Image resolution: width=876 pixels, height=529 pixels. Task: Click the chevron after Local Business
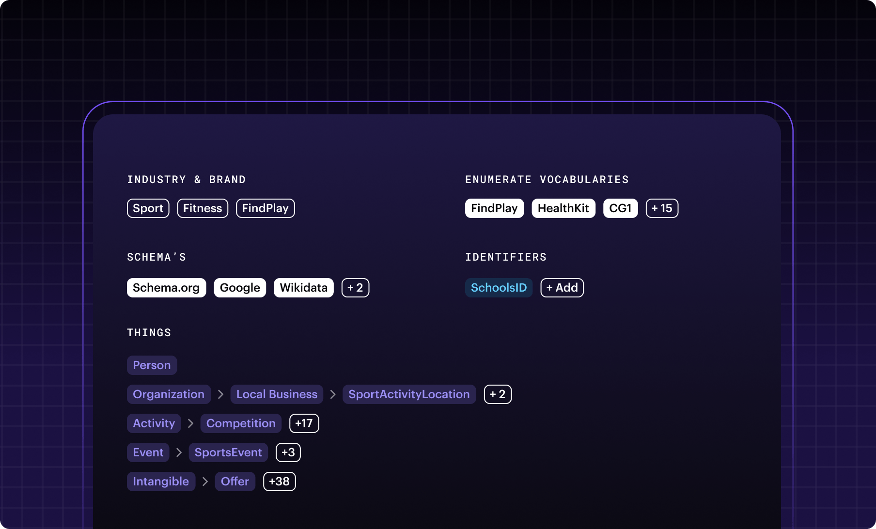pos(333,394)
